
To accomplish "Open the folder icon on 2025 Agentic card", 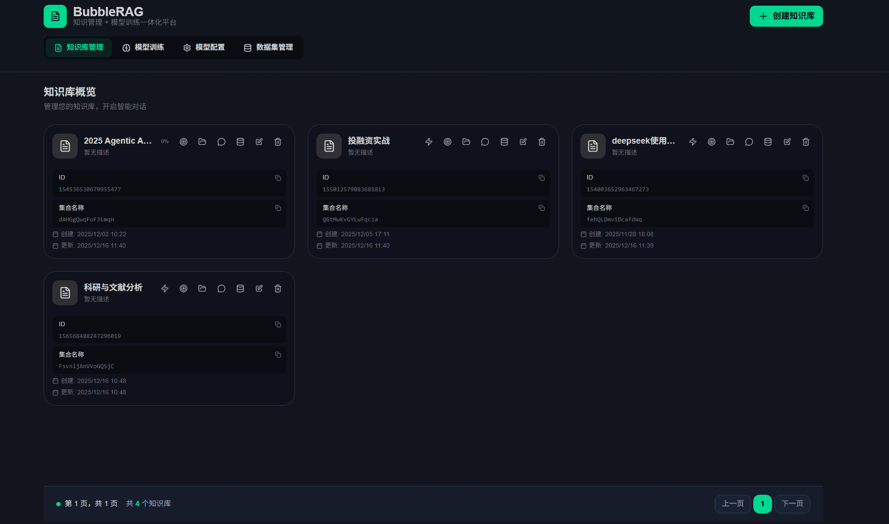I will click(x=202, y=141).
